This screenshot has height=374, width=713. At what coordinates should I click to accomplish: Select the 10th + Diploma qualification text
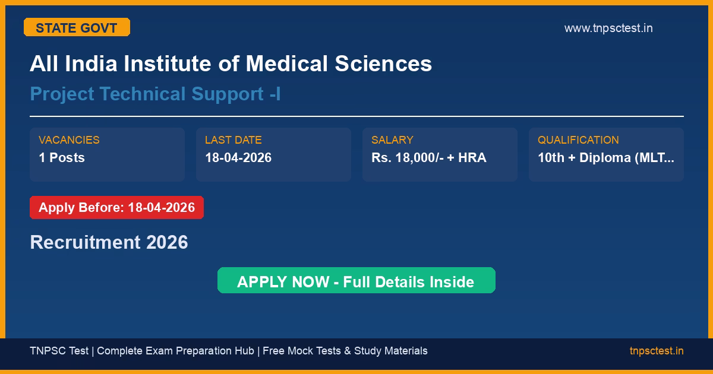click(605, 157)
